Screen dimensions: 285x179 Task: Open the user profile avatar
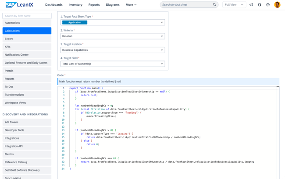click(277, 5)
